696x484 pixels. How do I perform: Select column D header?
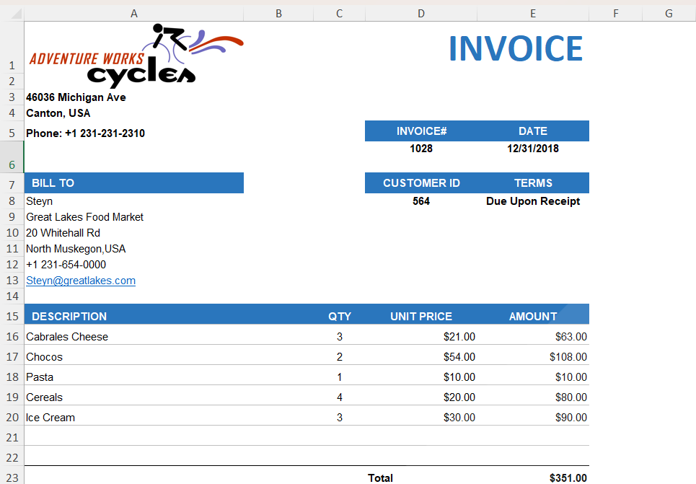pyautogui.click(x=421, y=14)
